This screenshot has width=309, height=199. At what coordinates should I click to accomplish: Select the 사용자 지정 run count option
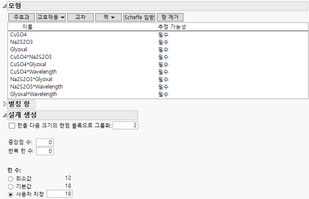point(11,195)
